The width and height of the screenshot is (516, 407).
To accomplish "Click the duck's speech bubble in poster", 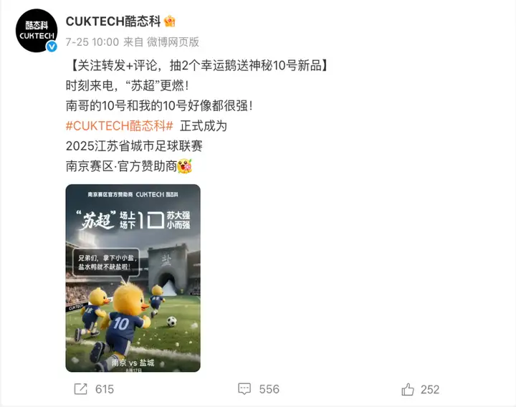I will [105, 262].
